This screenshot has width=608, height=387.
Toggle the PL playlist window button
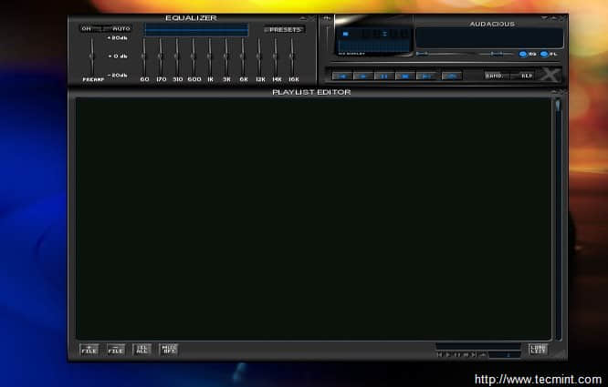pyautogui.click(x=549, y=54)
